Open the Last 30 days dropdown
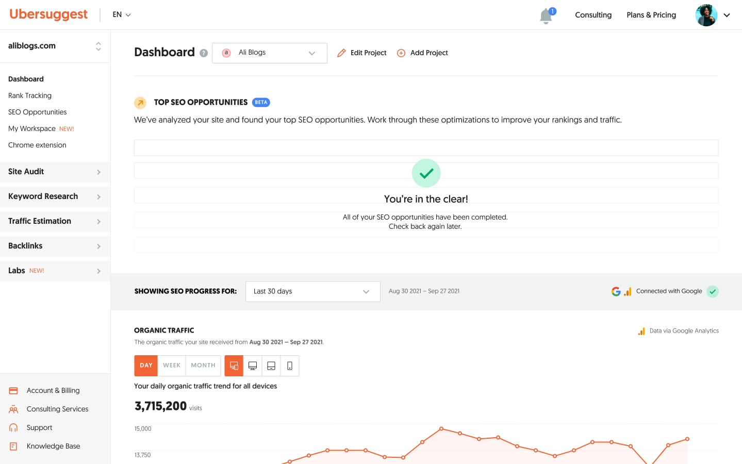 [x=313, y=291]
